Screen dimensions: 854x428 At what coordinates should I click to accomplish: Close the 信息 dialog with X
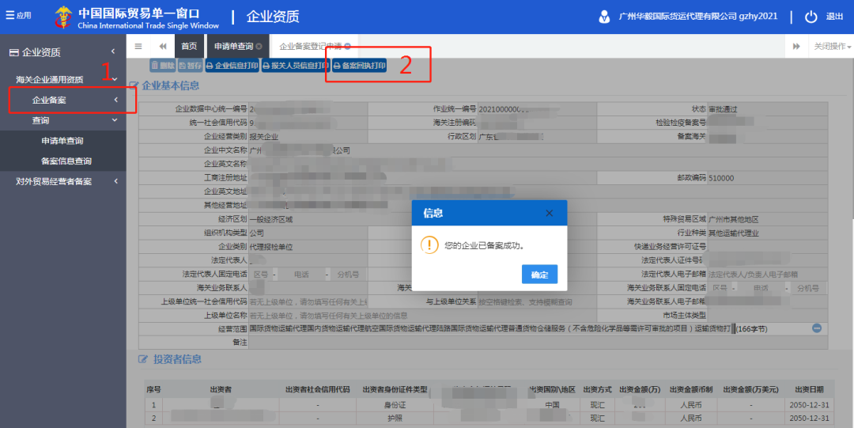pos(550,213)
